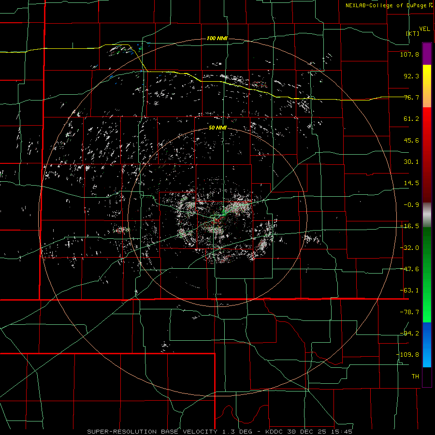Viewport: 435px width, 435px height.
Task: Select the -16.5 scale value
Action: click(409, 226)
